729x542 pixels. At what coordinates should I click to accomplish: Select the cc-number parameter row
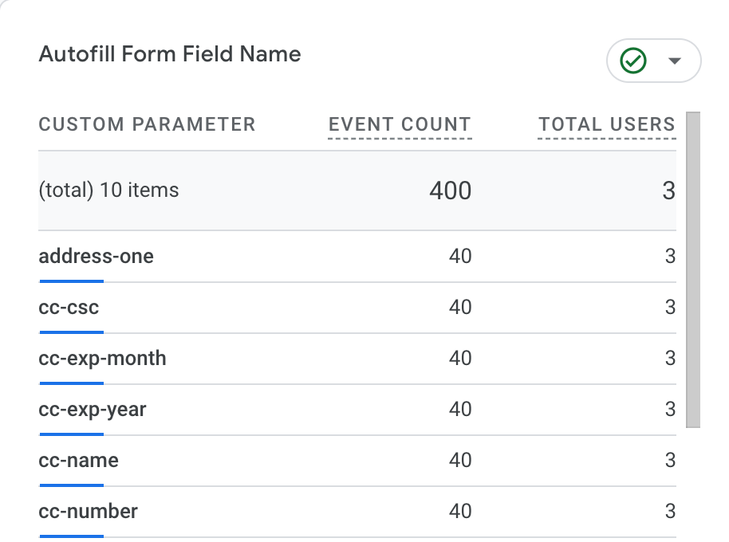click(x=88, y=511)
